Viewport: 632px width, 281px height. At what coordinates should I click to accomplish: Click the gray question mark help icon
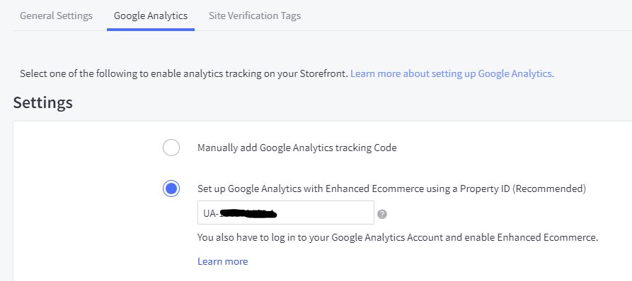click(x=382, y=214)
